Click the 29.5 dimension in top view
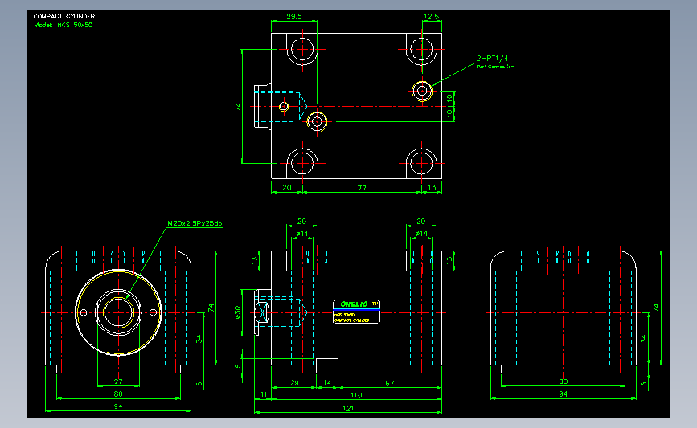Image resolution: width=697 pixels, height=428 pixels. click(293, 16)
